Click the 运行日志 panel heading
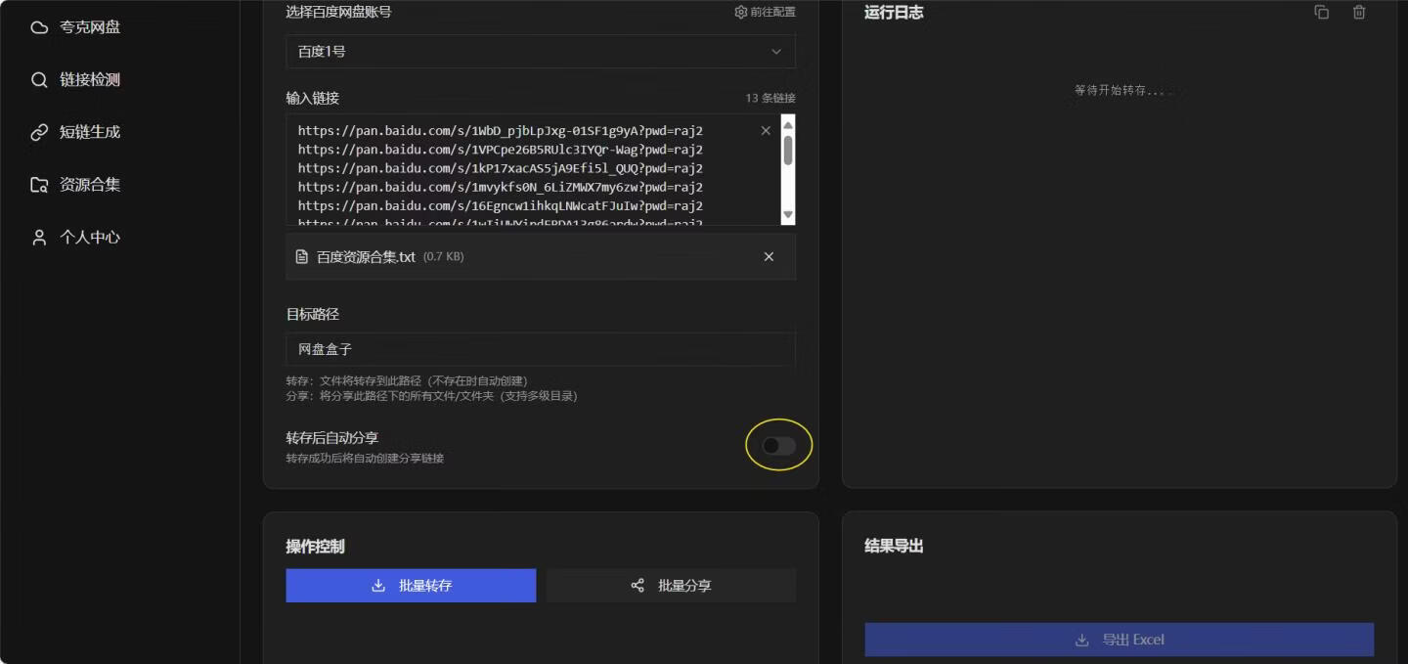 (894, 13)
